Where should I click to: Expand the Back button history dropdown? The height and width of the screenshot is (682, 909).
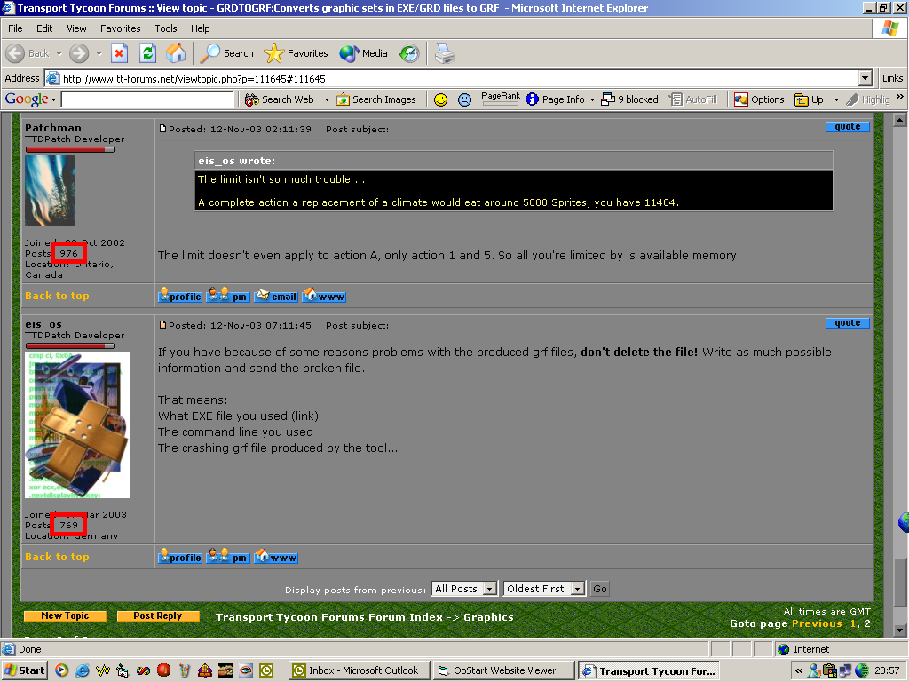59,53
